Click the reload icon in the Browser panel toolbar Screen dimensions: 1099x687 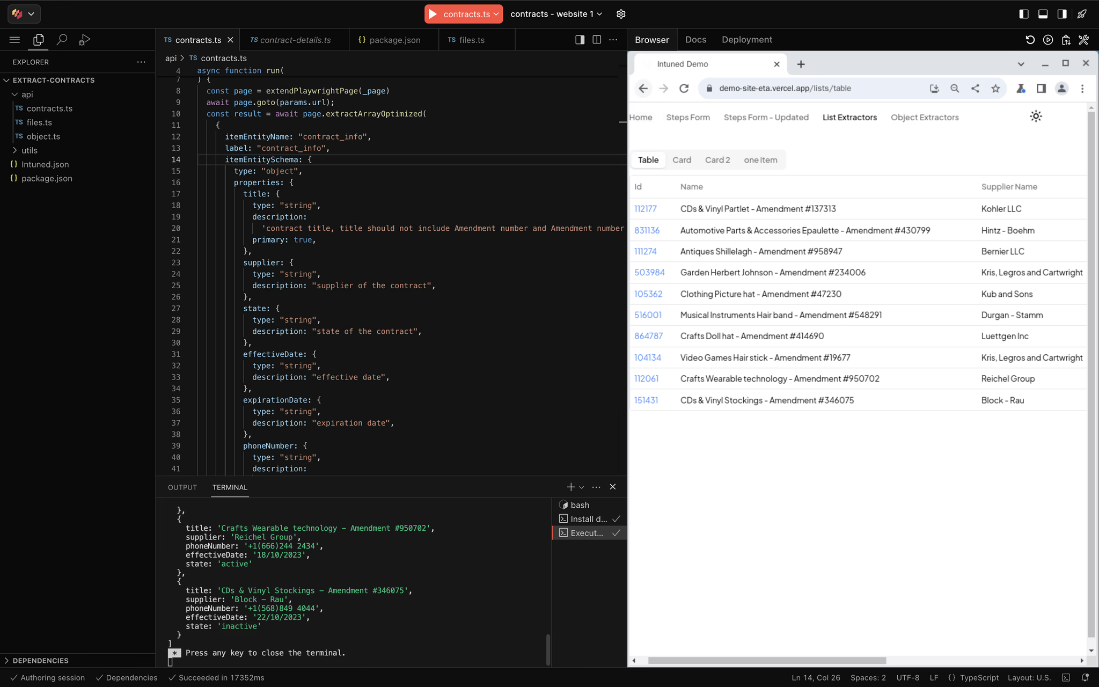[x=1029, y=40]
